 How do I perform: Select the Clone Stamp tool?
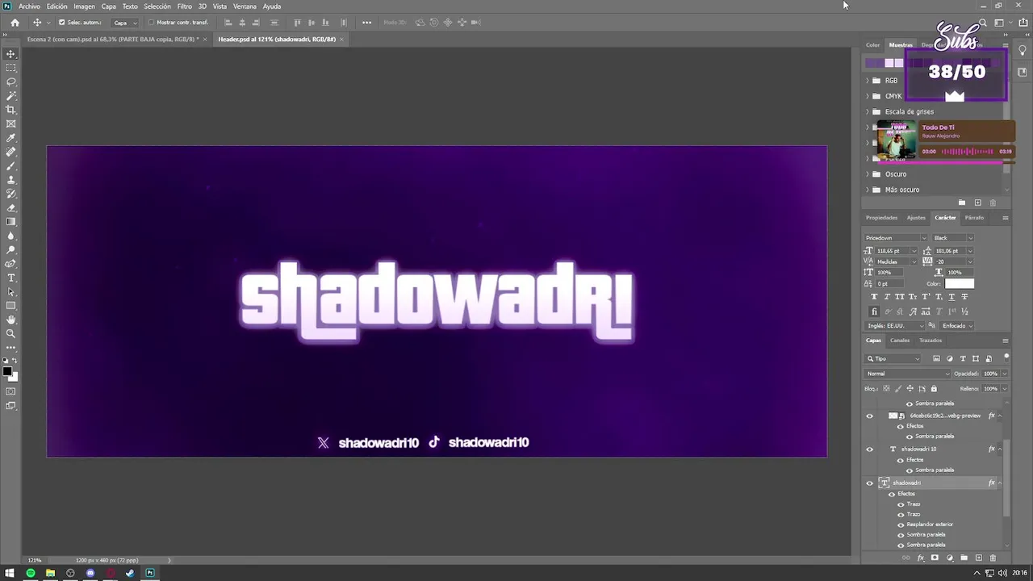coord(10,180)
